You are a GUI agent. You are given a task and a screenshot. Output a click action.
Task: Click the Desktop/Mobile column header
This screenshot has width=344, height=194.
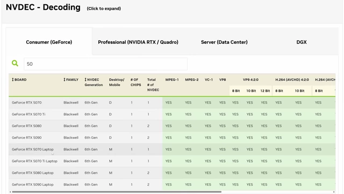[117, 82]
